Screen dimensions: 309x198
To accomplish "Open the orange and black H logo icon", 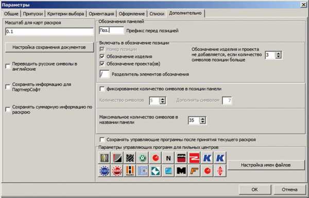I will (x=130, y=170).
